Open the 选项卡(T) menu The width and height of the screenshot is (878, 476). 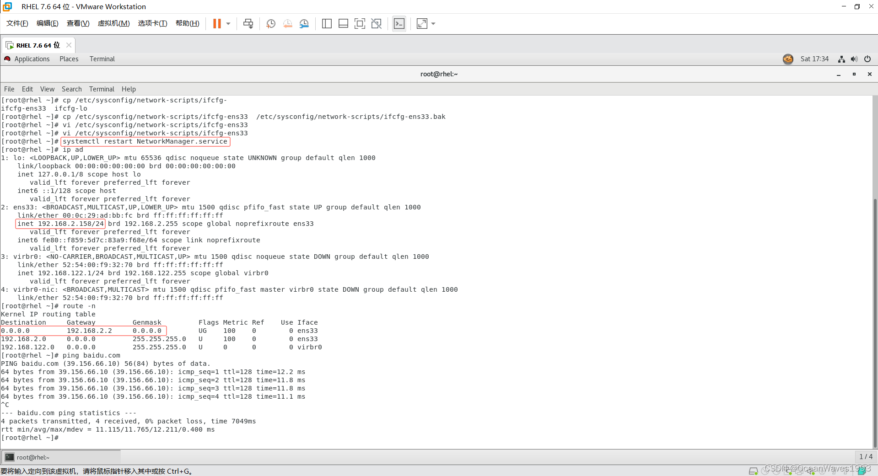(153, 23)
